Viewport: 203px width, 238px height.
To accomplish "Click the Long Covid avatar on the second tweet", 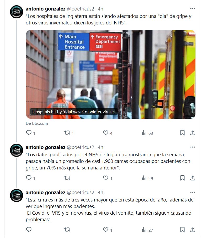I will tap(16, 150).
